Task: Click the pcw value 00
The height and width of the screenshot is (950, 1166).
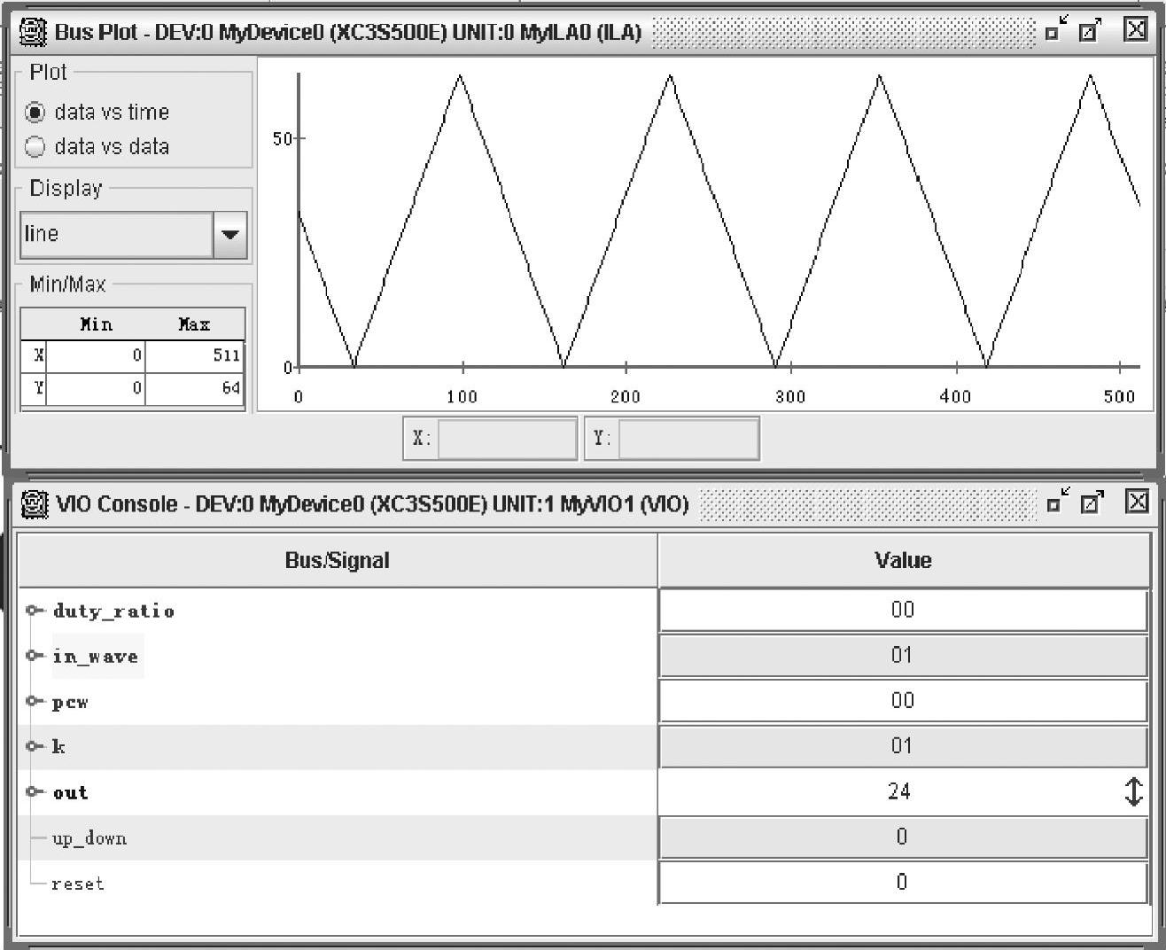Action: (x=903, y=701)
